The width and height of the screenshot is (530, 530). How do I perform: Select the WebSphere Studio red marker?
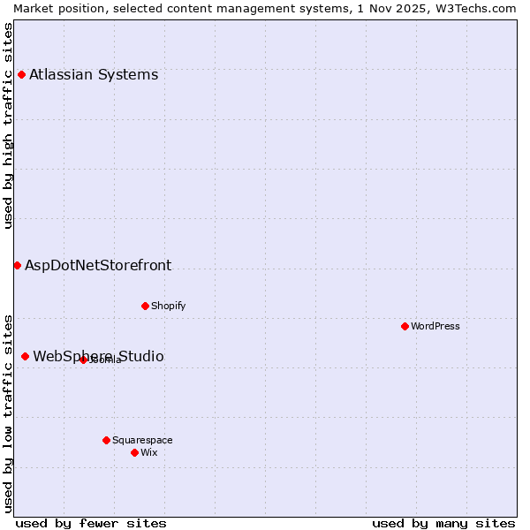(x=25, y=356)
